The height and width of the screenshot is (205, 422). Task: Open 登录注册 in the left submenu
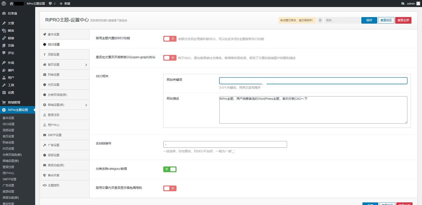click(x=8, y=167)
